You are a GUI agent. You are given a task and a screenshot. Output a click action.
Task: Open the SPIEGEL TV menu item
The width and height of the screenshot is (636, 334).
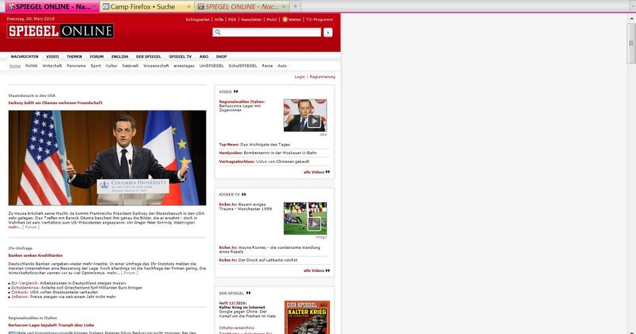[x=180, y=56]
